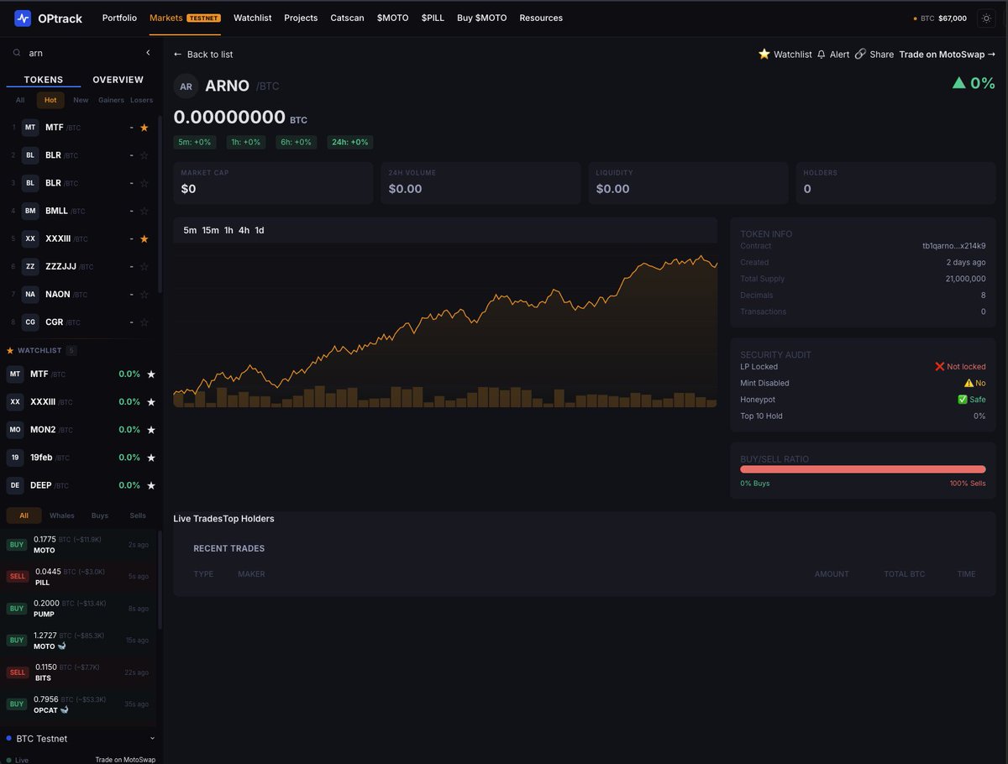Toggle watchlist star for BMLL row
Image resolution: width=1008 pixels, height=764 pixels.
[144, 211]
